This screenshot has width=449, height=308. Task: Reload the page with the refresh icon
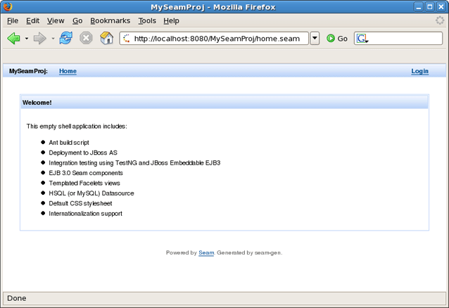[66, 38]
